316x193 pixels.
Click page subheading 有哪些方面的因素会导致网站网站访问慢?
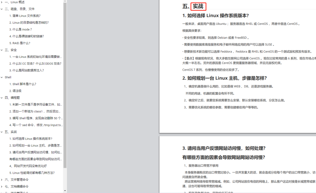[x=224, y=157]
